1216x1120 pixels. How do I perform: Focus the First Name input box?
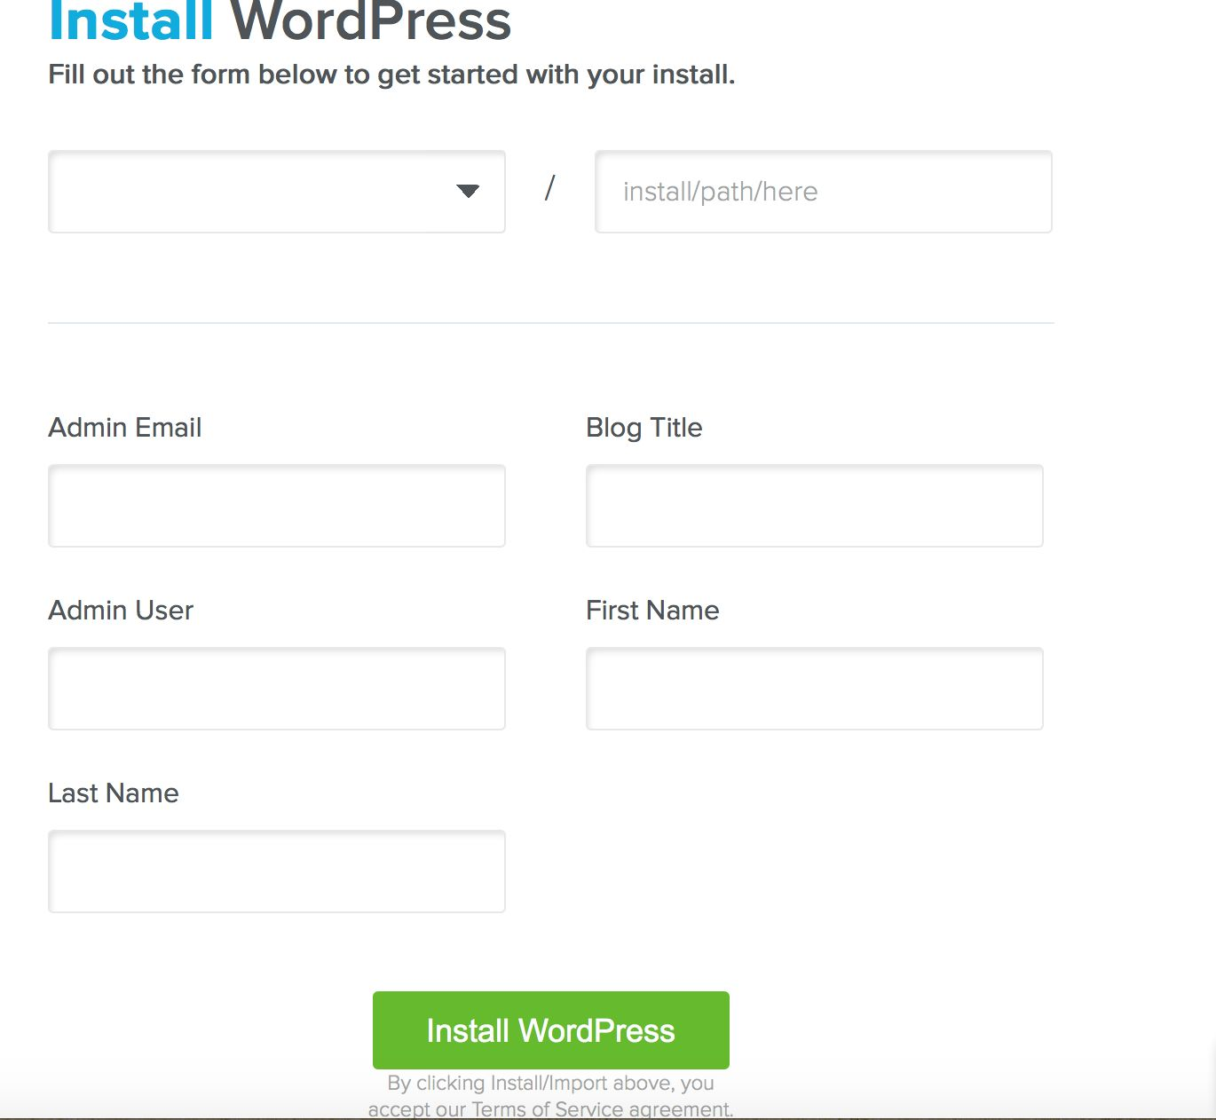point(814,689)
